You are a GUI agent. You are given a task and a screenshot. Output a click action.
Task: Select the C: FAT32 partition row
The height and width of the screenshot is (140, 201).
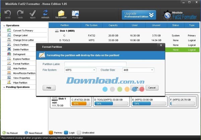point(124,35)
